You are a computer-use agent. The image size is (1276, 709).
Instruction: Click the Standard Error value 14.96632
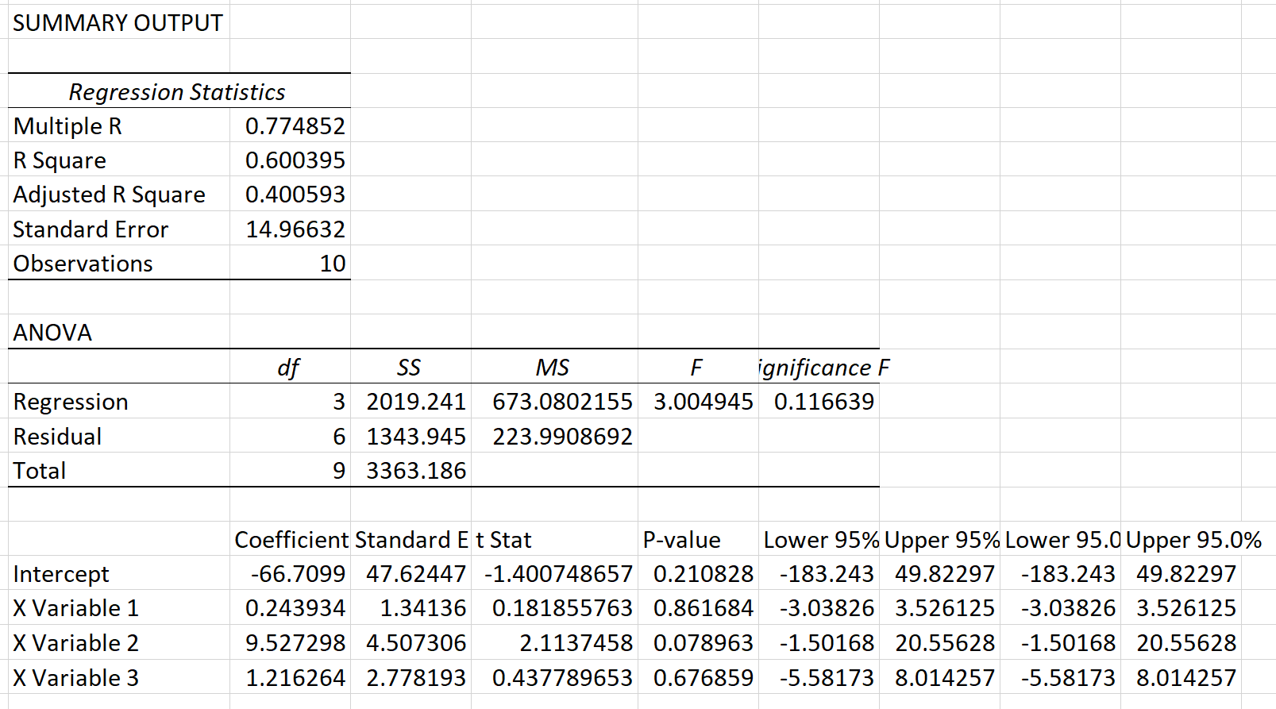[x=295, y=229]
